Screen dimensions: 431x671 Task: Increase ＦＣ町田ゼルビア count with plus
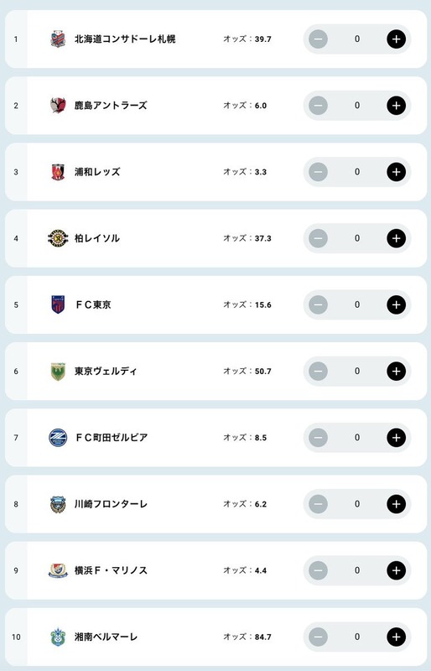396,438
